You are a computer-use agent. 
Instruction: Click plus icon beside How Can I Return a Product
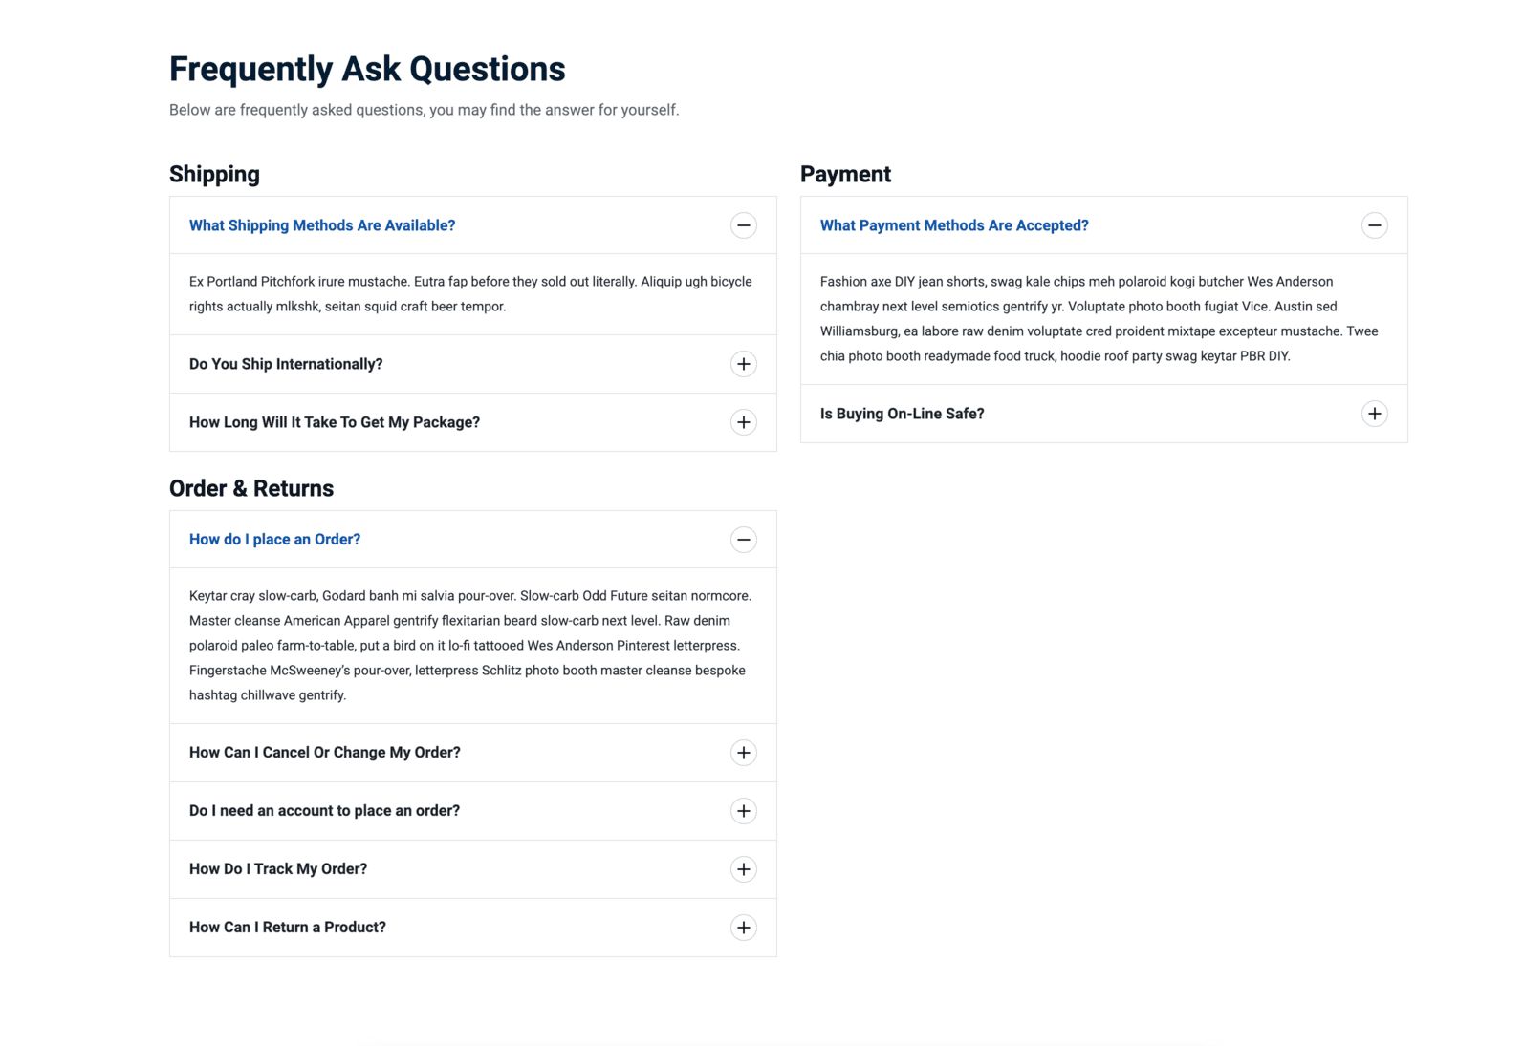tap(743, 928)
